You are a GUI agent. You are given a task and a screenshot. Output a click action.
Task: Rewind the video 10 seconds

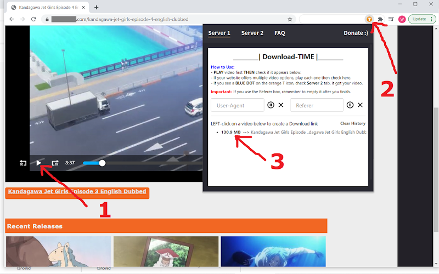(x=23, y=163)
